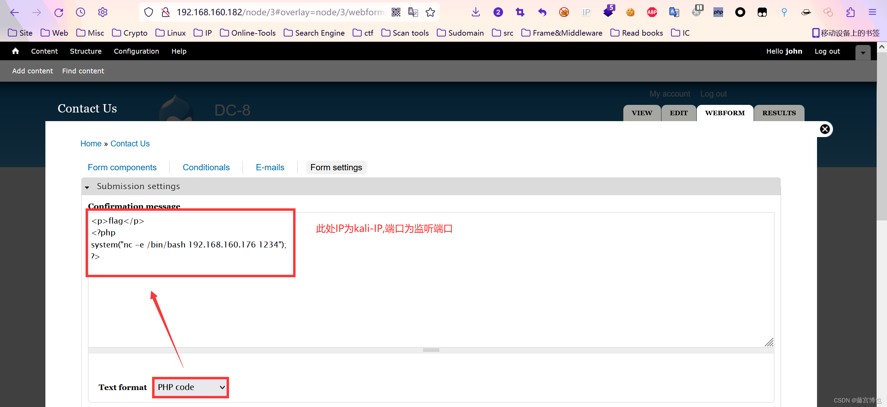Click the Contact Us breadcrumb link
887x407 pixels.
130,144
